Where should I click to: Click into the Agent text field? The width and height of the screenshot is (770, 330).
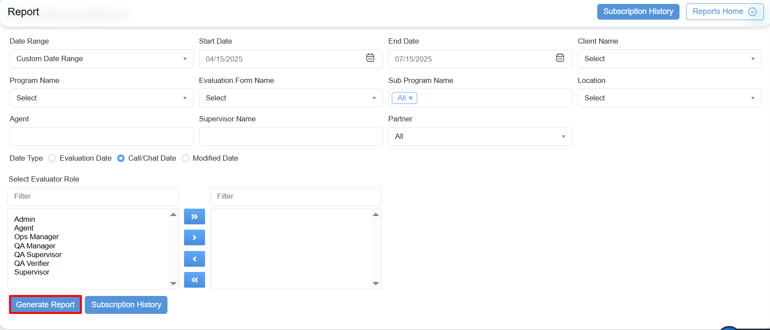101,137
